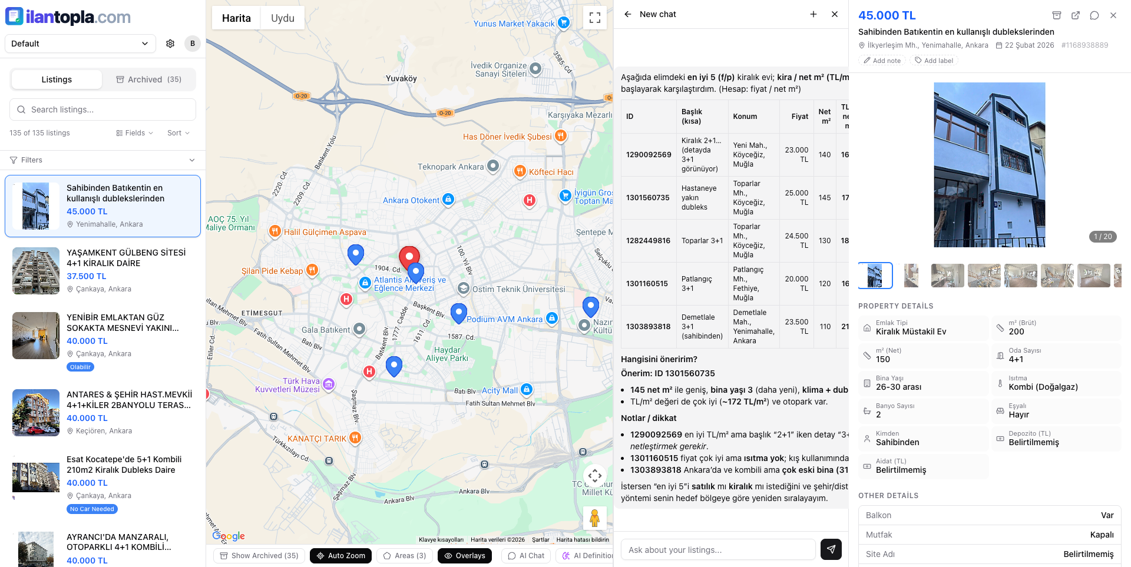
Task: Send the chat message with arrow button
Action: (x=831, y=549)
